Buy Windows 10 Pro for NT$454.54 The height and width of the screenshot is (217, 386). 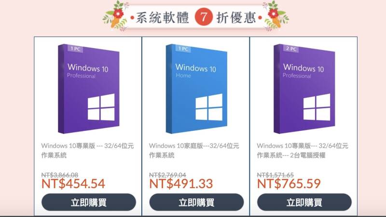pos(89,202)
